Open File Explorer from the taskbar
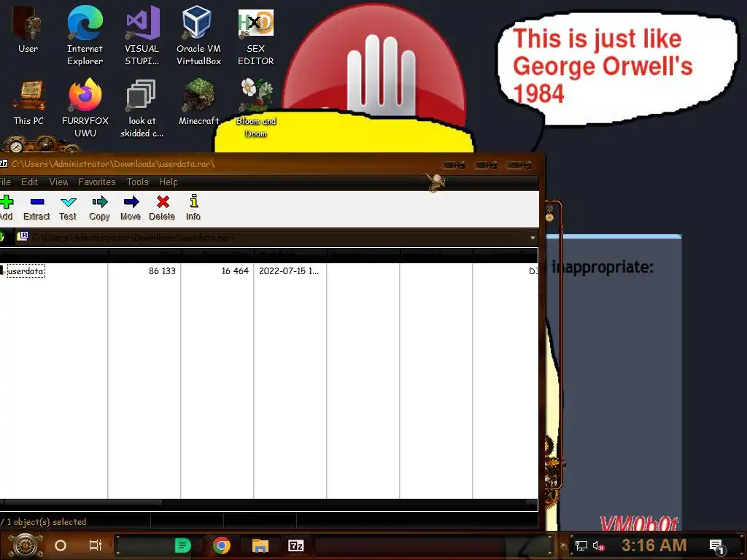The width and height of the screenshot is (747, 560). click(x=260, y=545)
